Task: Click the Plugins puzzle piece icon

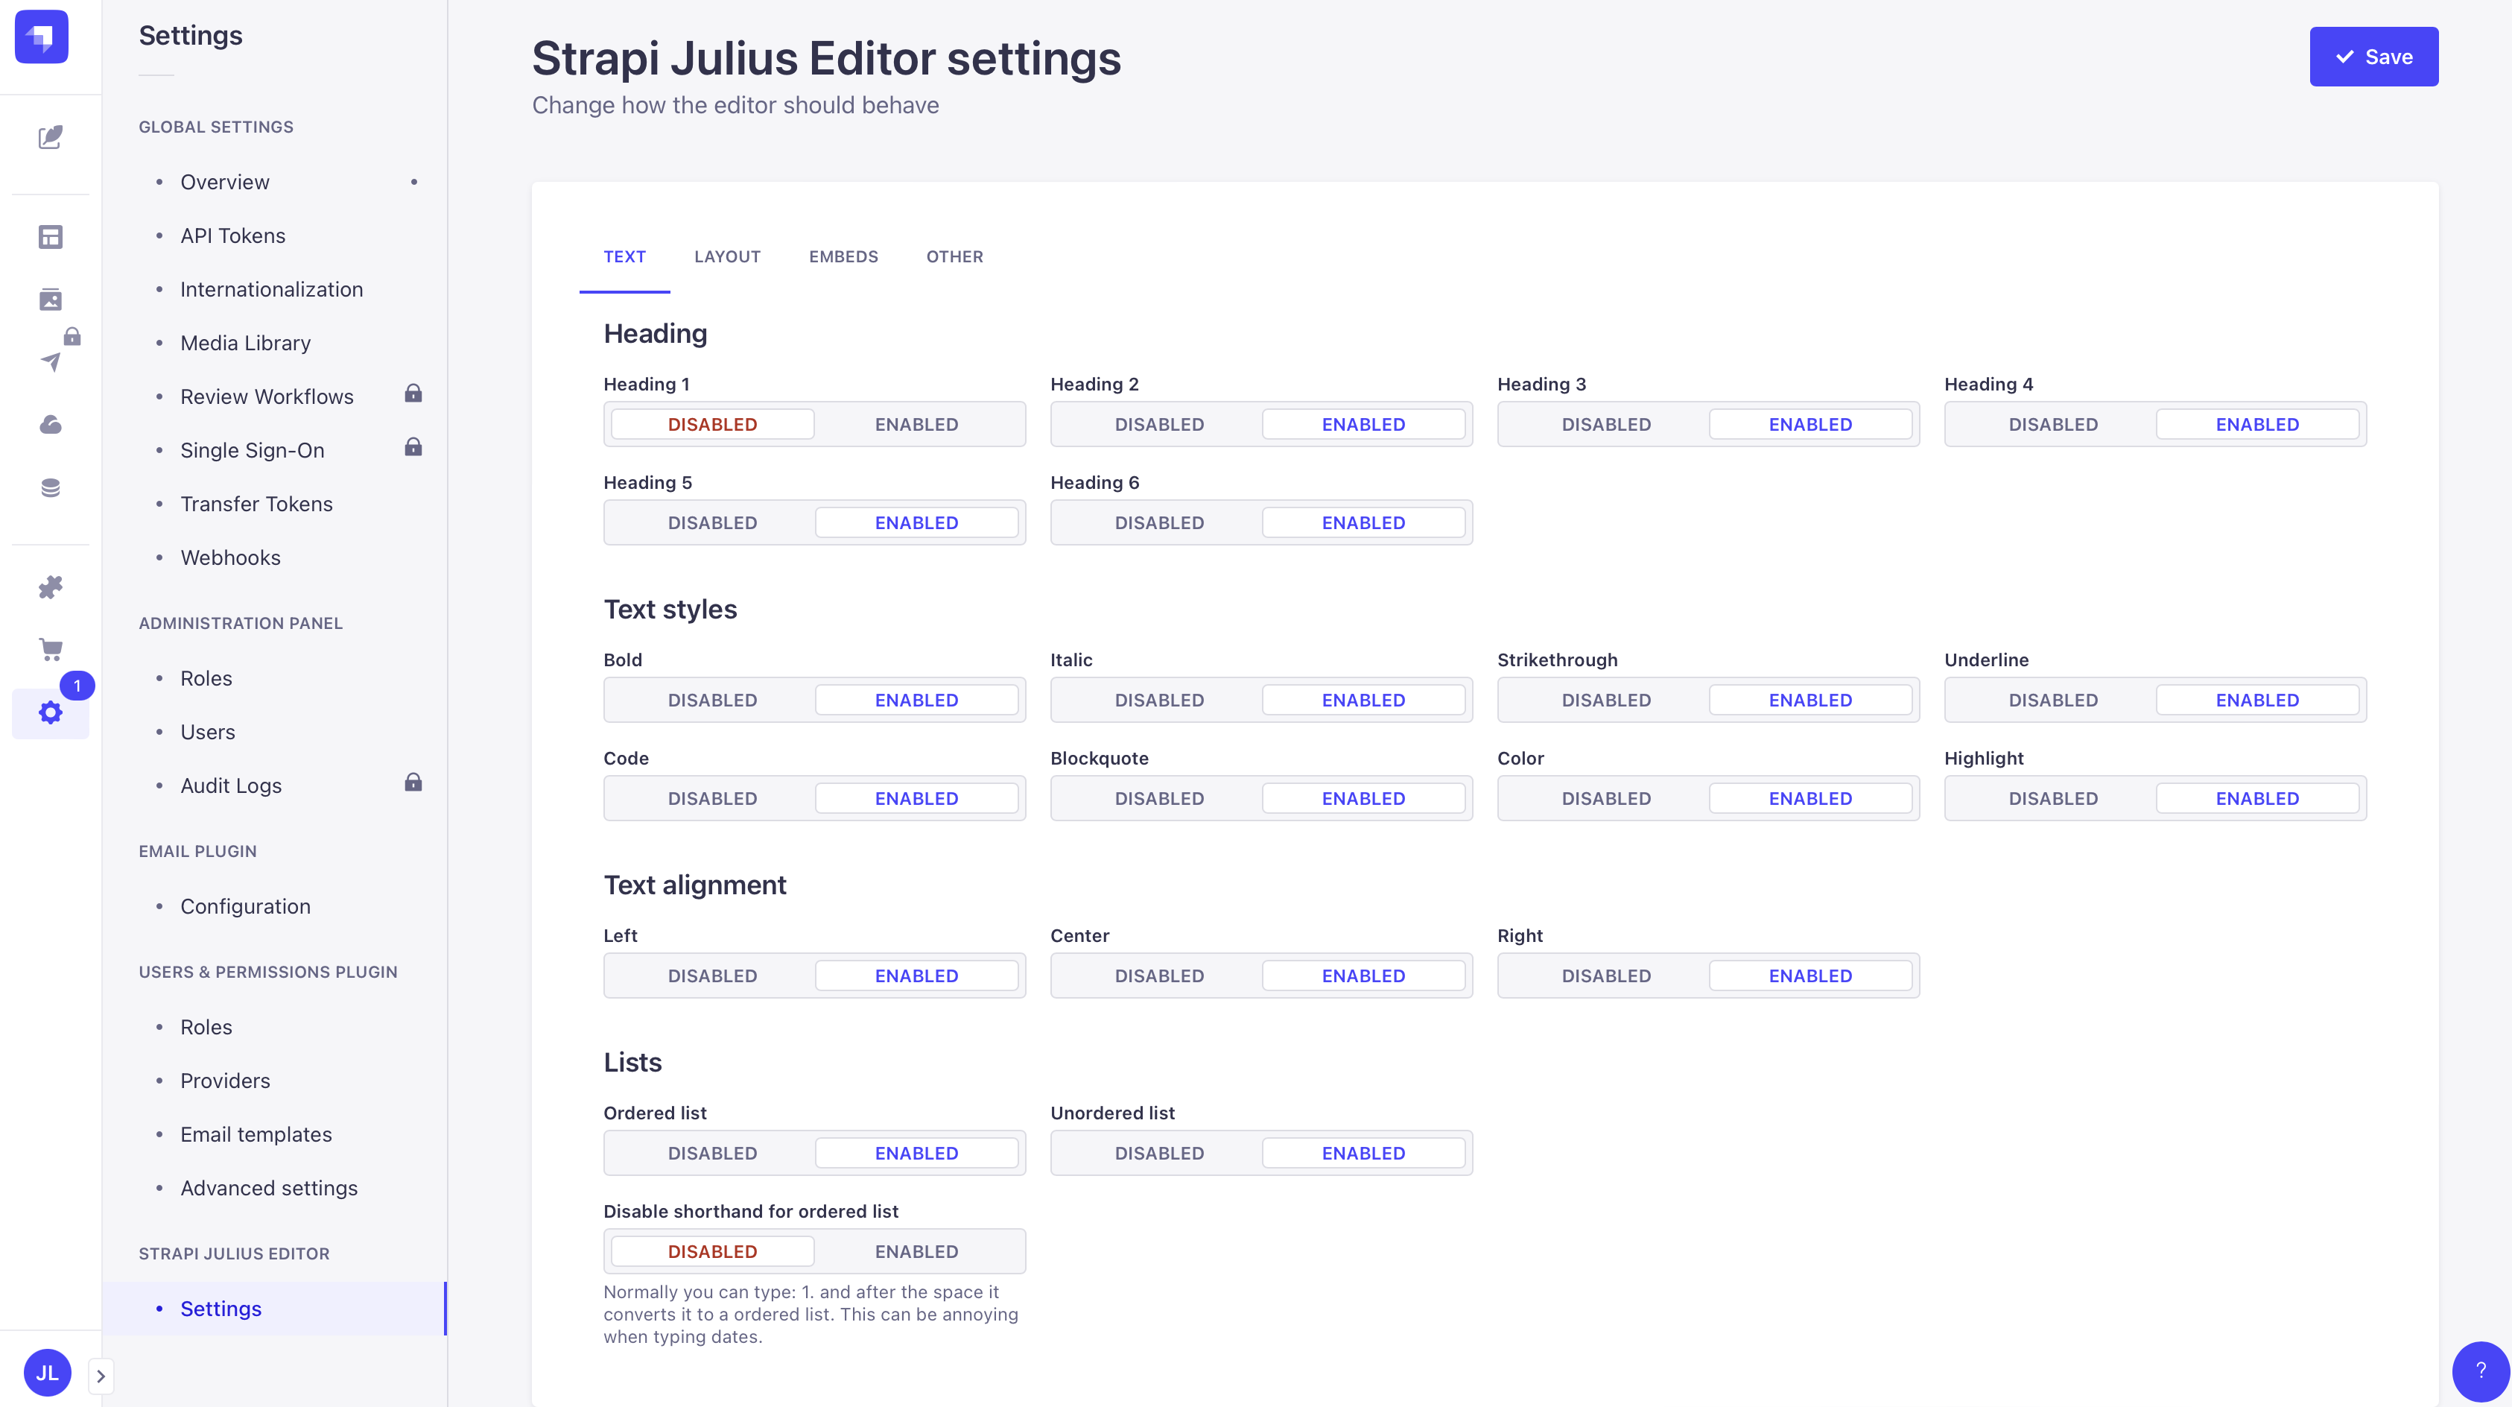Action: point(51,587)
